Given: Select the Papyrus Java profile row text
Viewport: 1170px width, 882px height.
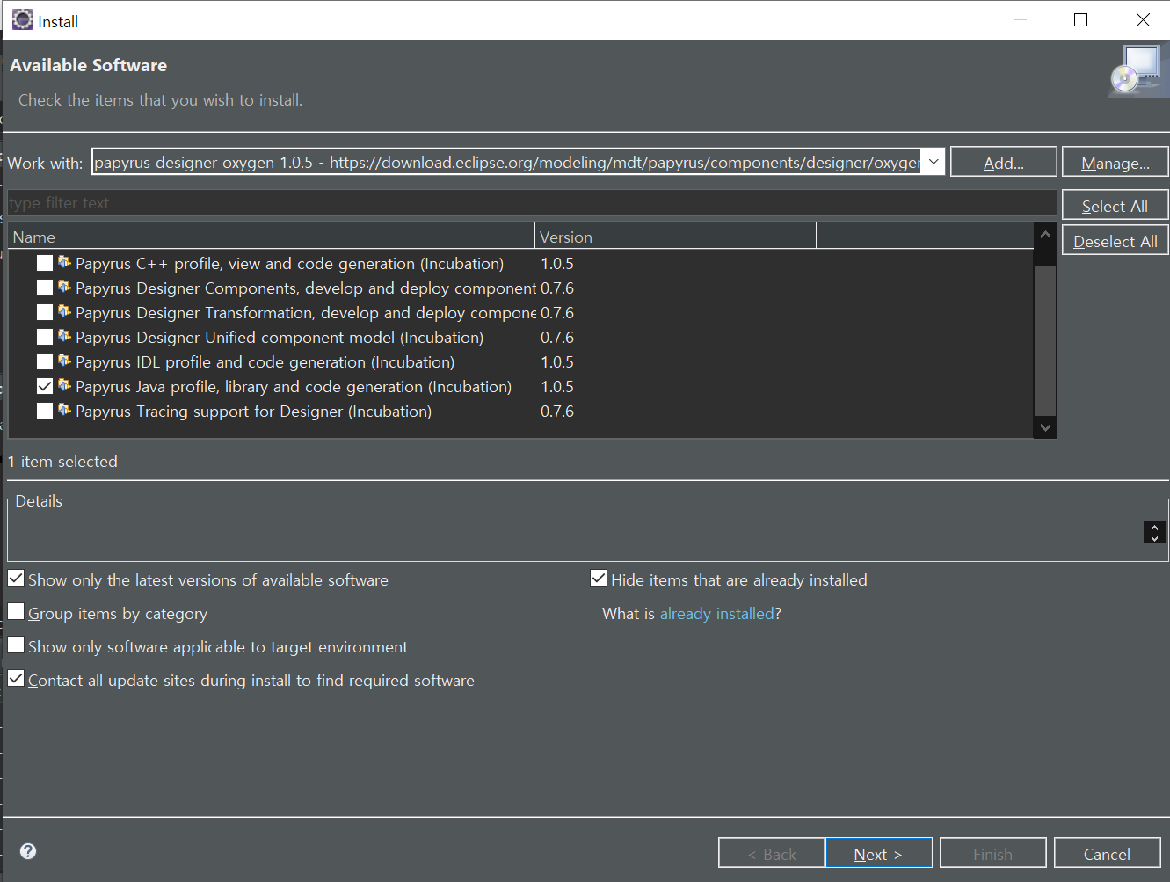Looking at the screenshot, I should [294, 386].
